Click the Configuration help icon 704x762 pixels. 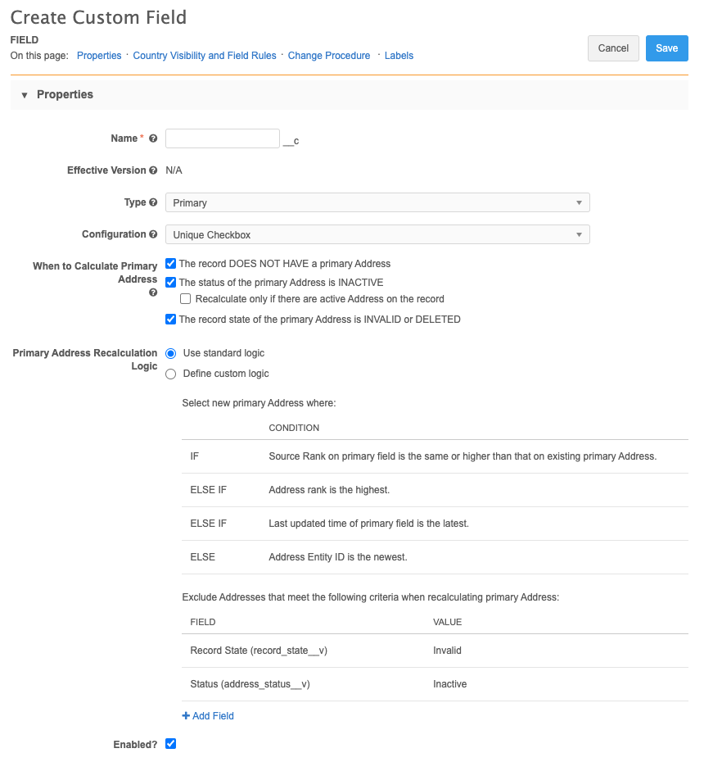pos(153,234)
